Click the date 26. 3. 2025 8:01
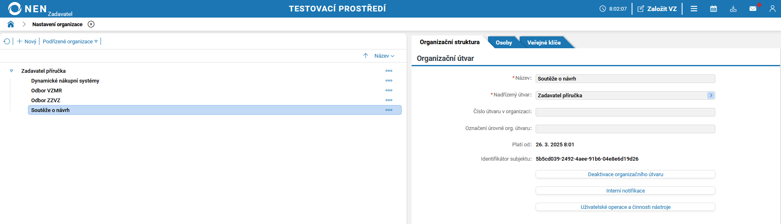This screenshot has height=224, width=781. (x=555, y=144)
